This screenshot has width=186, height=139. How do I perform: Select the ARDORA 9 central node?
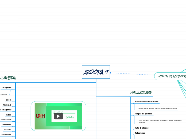tap(96, 72)
